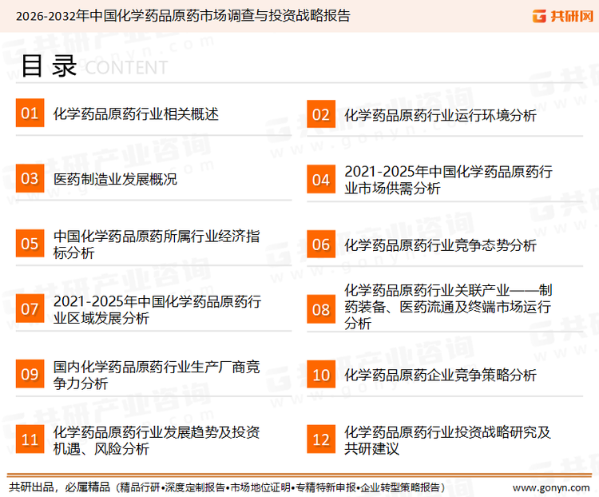This screenshot has height=497, width=599.
Task: Click the orange 09 number box
Action: 30,373
